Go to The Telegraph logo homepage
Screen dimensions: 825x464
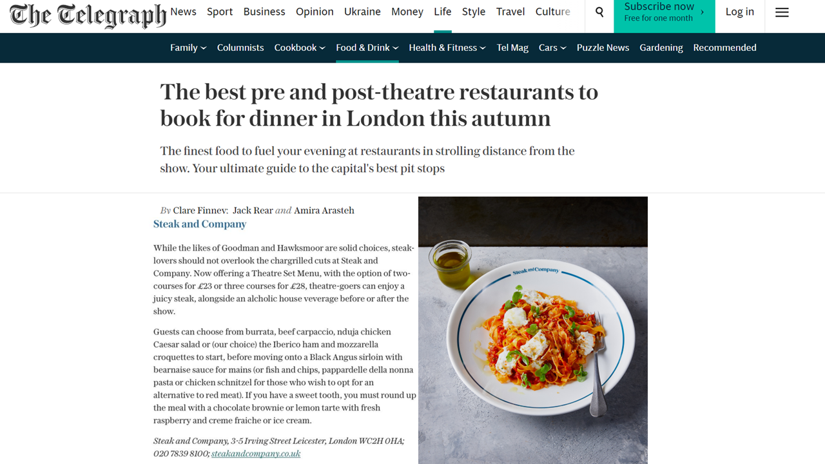[88, 15]
